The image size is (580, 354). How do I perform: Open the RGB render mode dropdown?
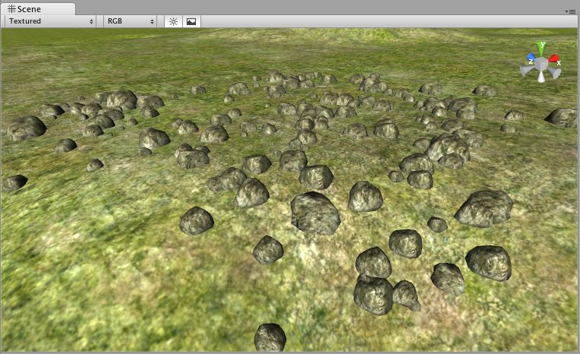point(131,21)
